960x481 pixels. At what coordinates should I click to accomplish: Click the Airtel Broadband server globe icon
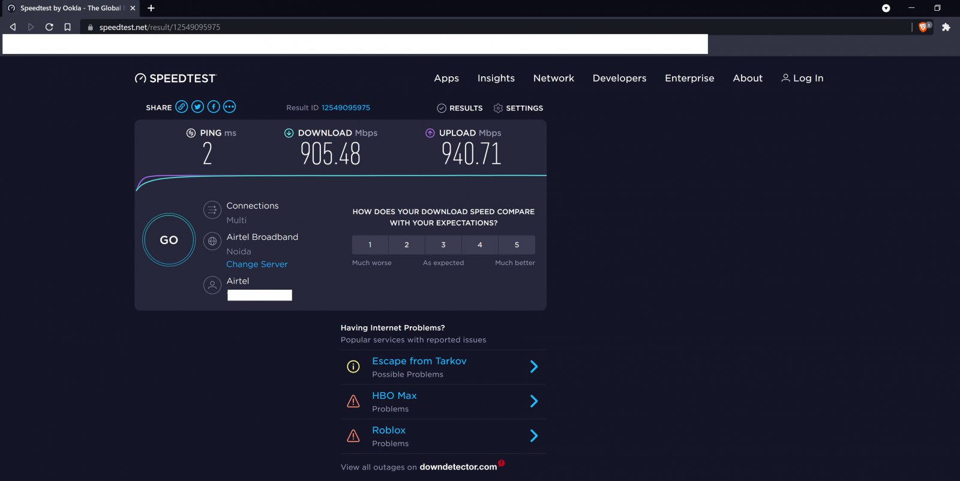[212, 241]
